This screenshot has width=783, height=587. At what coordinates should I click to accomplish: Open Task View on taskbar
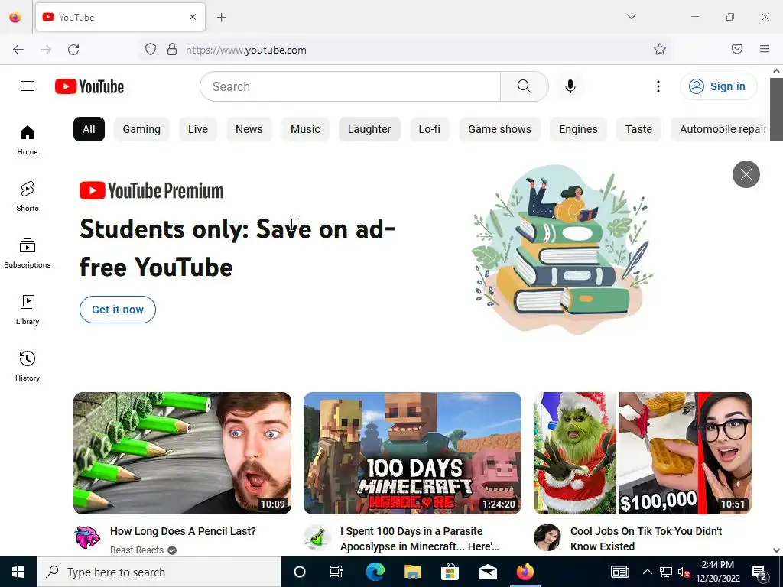336,572
